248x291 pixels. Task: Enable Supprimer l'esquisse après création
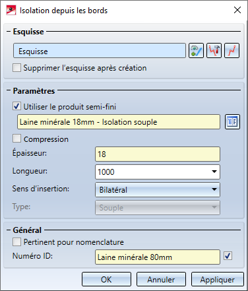17,68
